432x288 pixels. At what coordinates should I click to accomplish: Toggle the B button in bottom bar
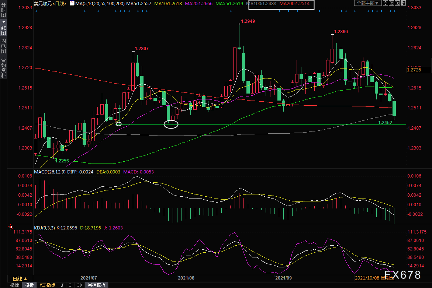click(x=70, y=285)
